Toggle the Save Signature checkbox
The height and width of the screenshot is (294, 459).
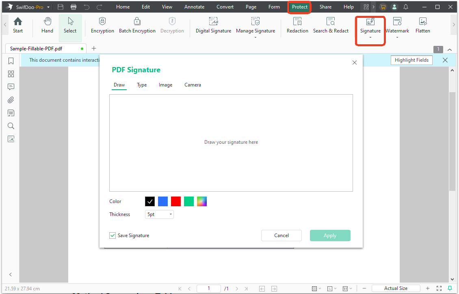113,236
